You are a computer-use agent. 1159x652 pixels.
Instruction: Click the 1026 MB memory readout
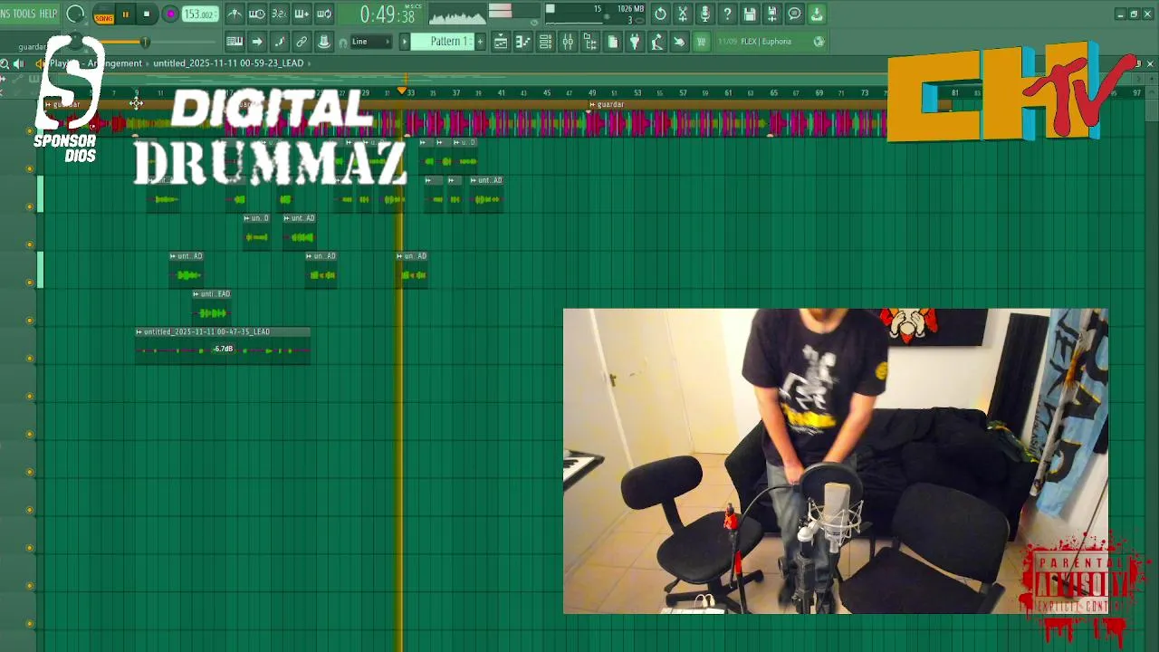point(630,9)
